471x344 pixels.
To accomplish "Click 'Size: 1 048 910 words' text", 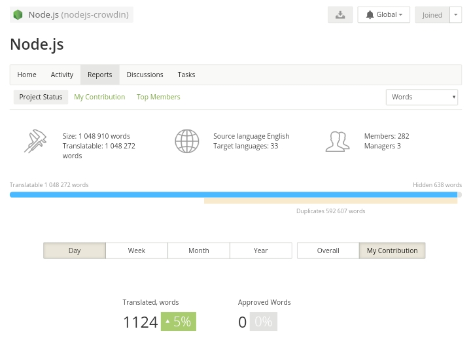I will pos(96,136).
